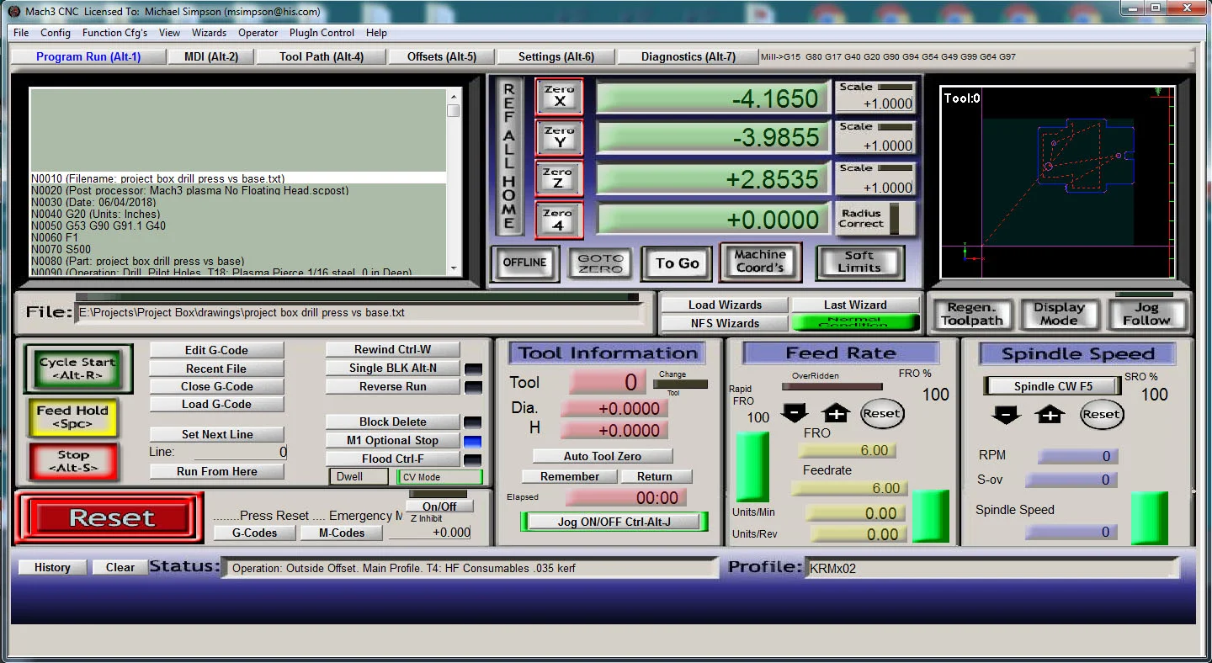Open the Wizards menu
Viewport: 1212px width, 663px height.
coord(209,33)
